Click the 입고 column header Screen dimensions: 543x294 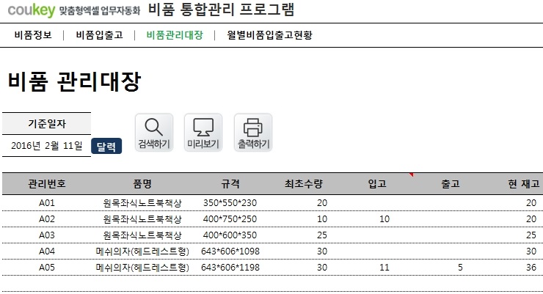[x=376, y=184]
